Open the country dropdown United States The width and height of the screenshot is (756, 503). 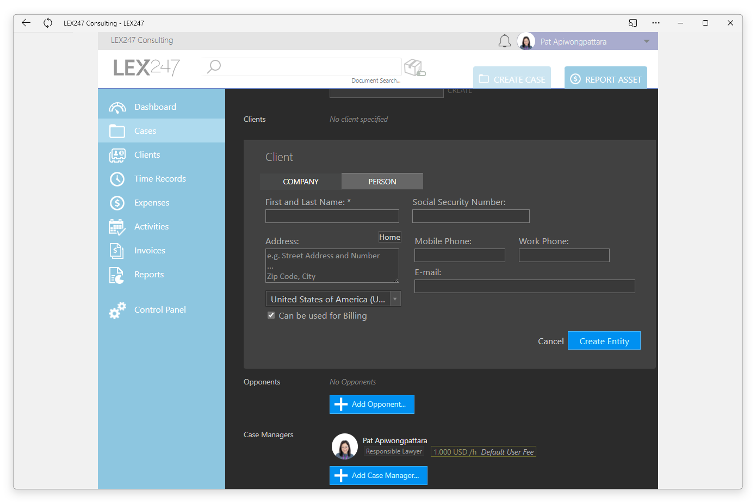pyautogui.click(x=333, y=299)
